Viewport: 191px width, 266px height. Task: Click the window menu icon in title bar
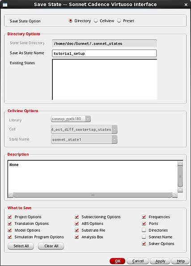pos(5,4)
